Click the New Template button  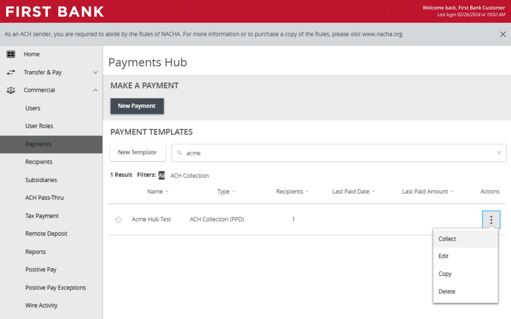tap(138, 152)
